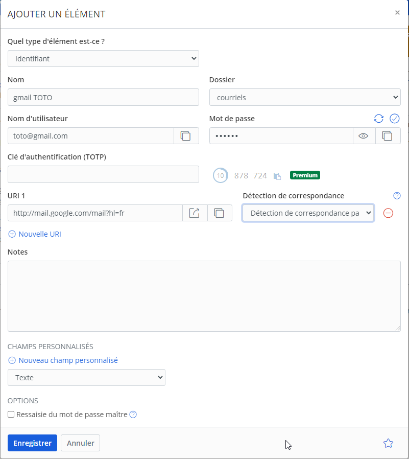Screen dimensions: 409x459
Task: Open match detection help question icon
Action: click(397, 196)
